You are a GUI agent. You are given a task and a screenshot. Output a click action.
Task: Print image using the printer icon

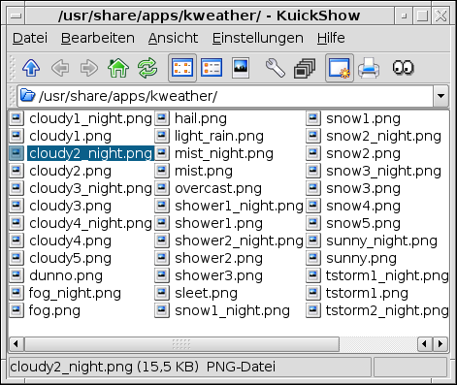pos(369,68)
